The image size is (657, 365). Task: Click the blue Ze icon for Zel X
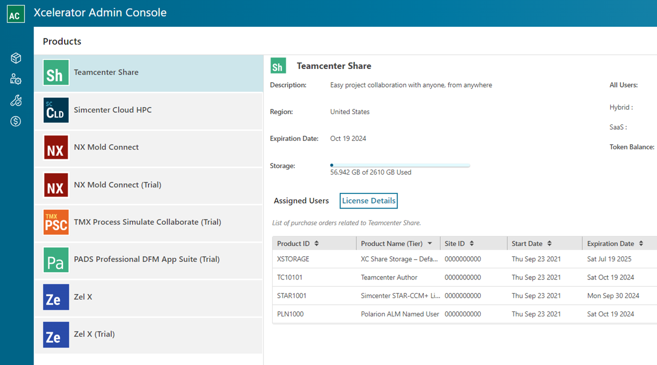point(55,297)
